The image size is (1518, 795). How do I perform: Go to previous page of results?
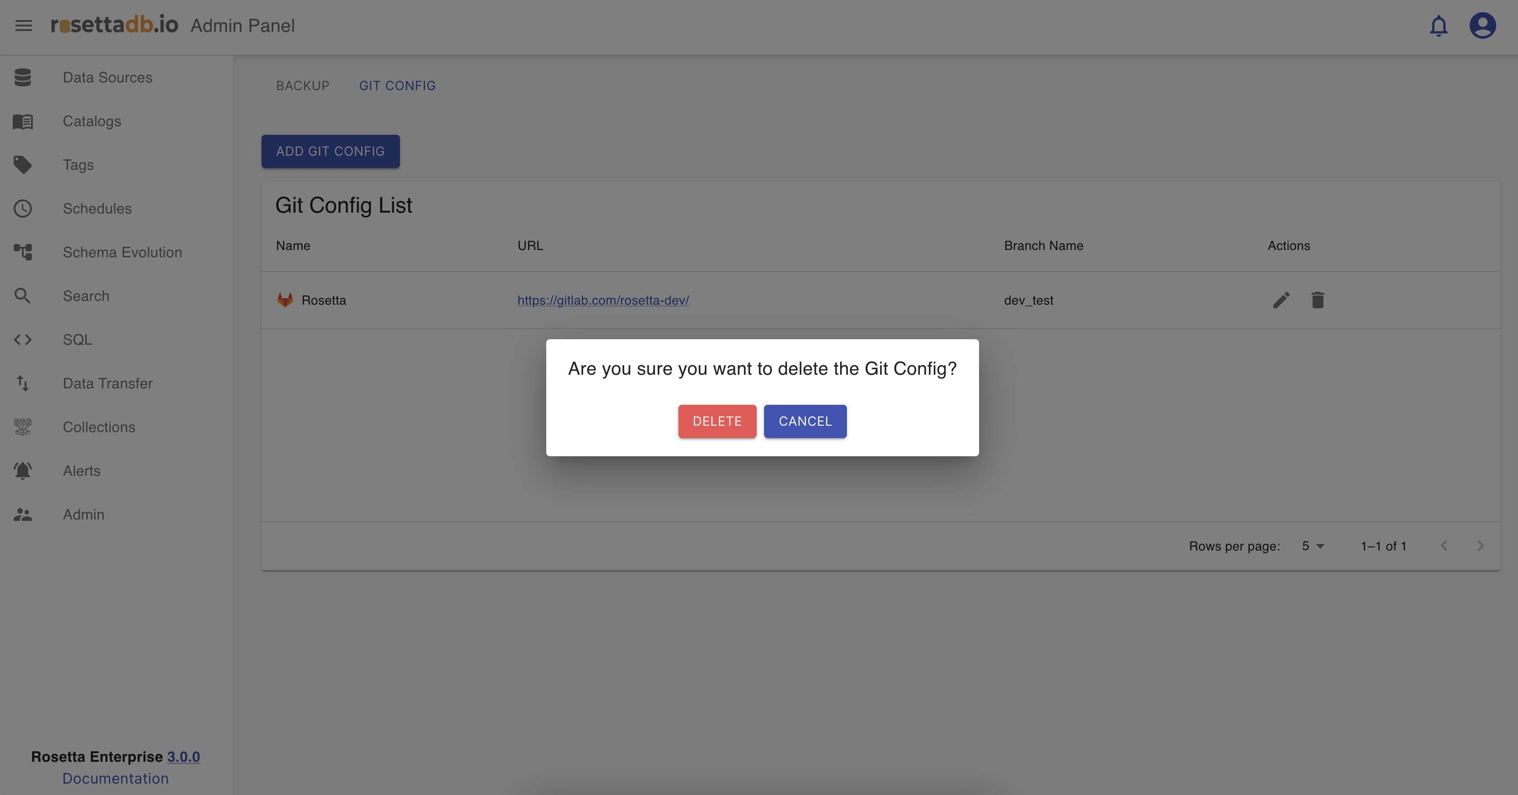click(x=1444, y=546)
